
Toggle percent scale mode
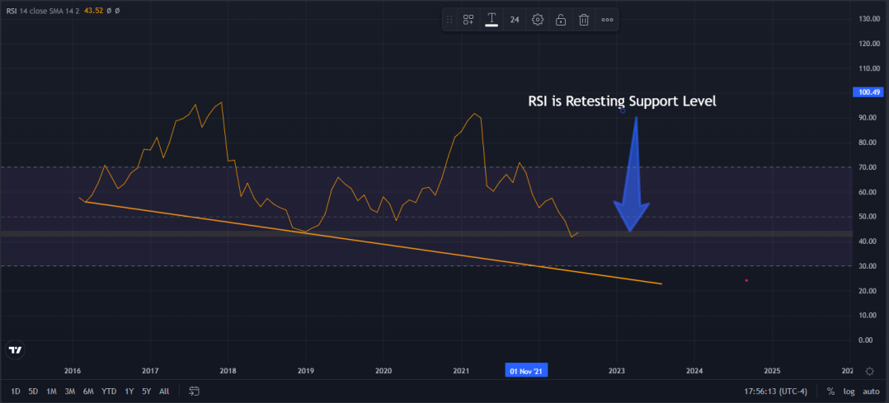click(x=830, y=391)
